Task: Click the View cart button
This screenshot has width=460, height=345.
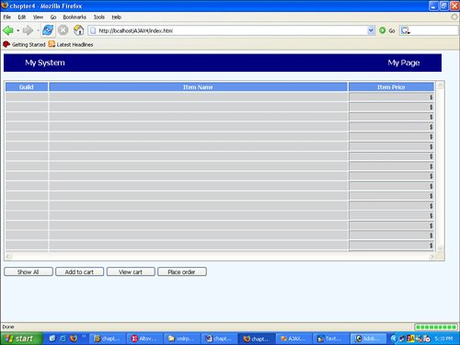Action: coord(131,271)
